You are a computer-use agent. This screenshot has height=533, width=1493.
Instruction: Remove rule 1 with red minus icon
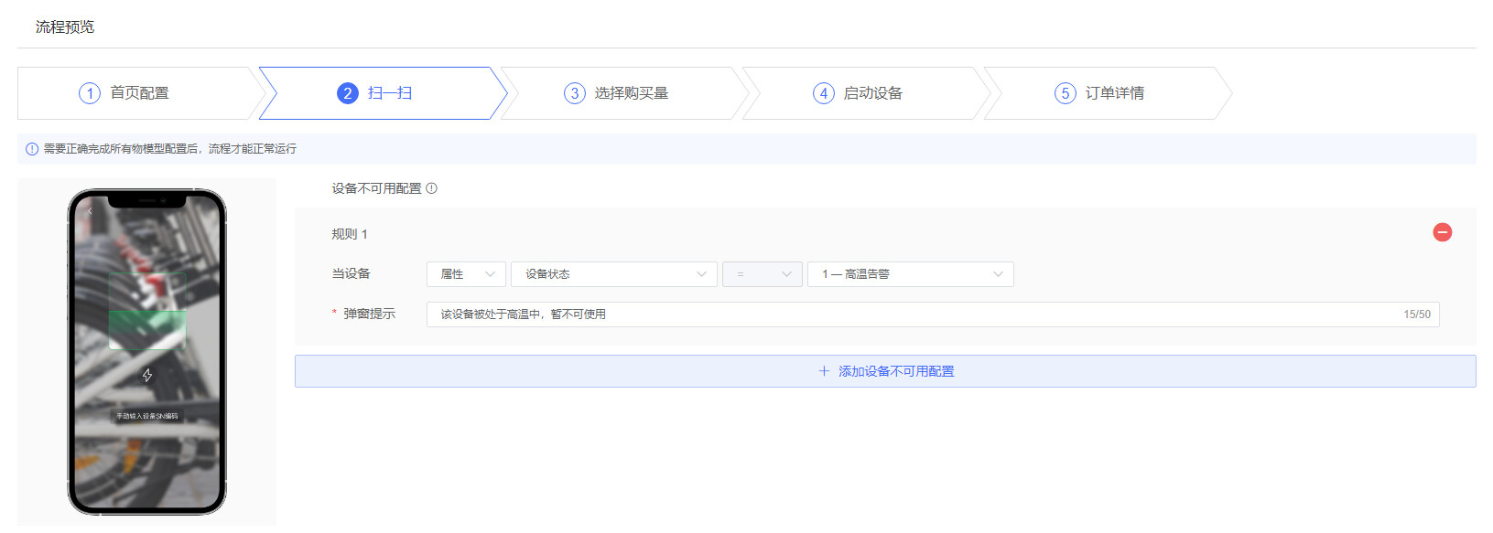point(1442,232)
